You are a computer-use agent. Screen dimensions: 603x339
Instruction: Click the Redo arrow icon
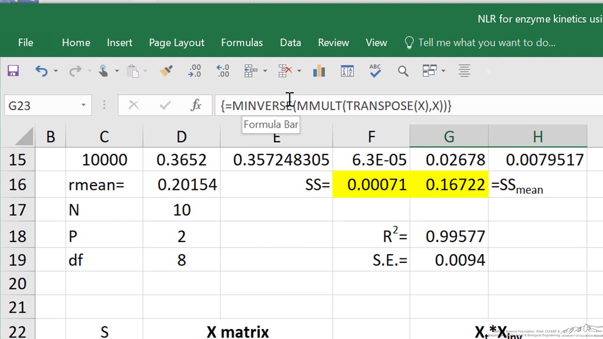(x=75, y=71)
